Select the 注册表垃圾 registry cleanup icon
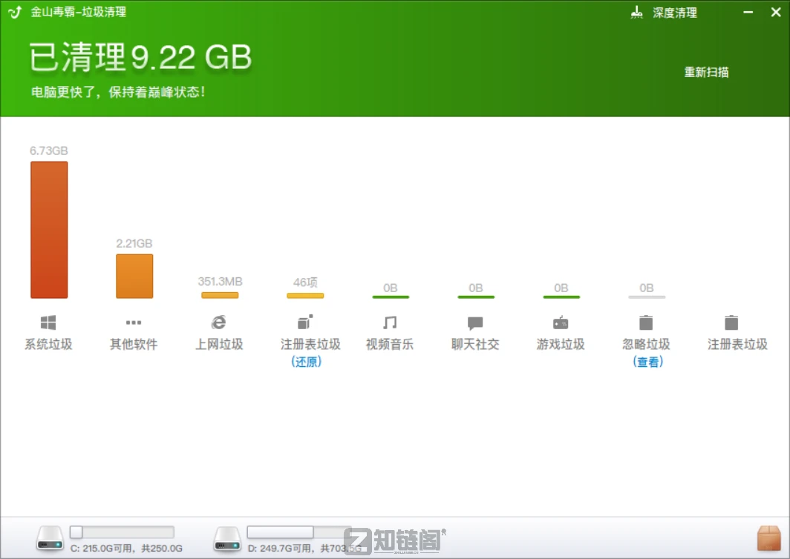The width and height of the screenshot is (790, 559). 305,322
